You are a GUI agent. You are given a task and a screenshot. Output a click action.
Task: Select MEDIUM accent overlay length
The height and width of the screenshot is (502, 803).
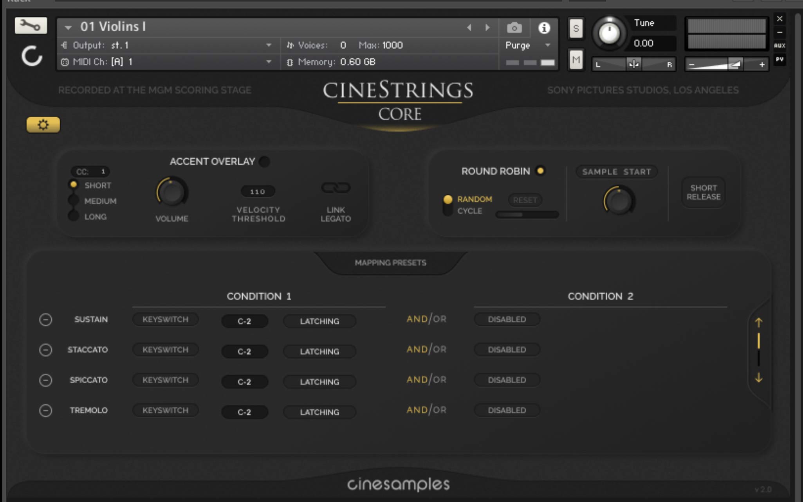coord(73,201)
